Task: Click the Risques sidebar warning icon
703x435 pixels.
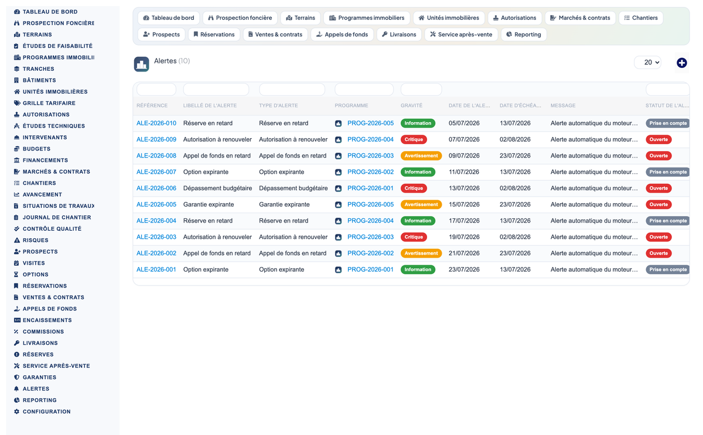Action: 17,240
